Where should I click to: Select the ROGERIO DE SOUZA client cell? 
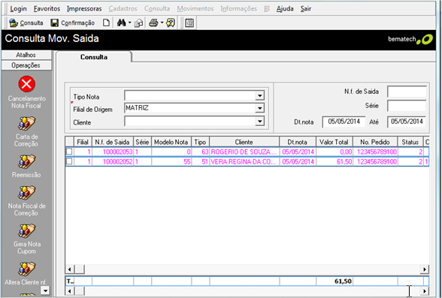244,152
